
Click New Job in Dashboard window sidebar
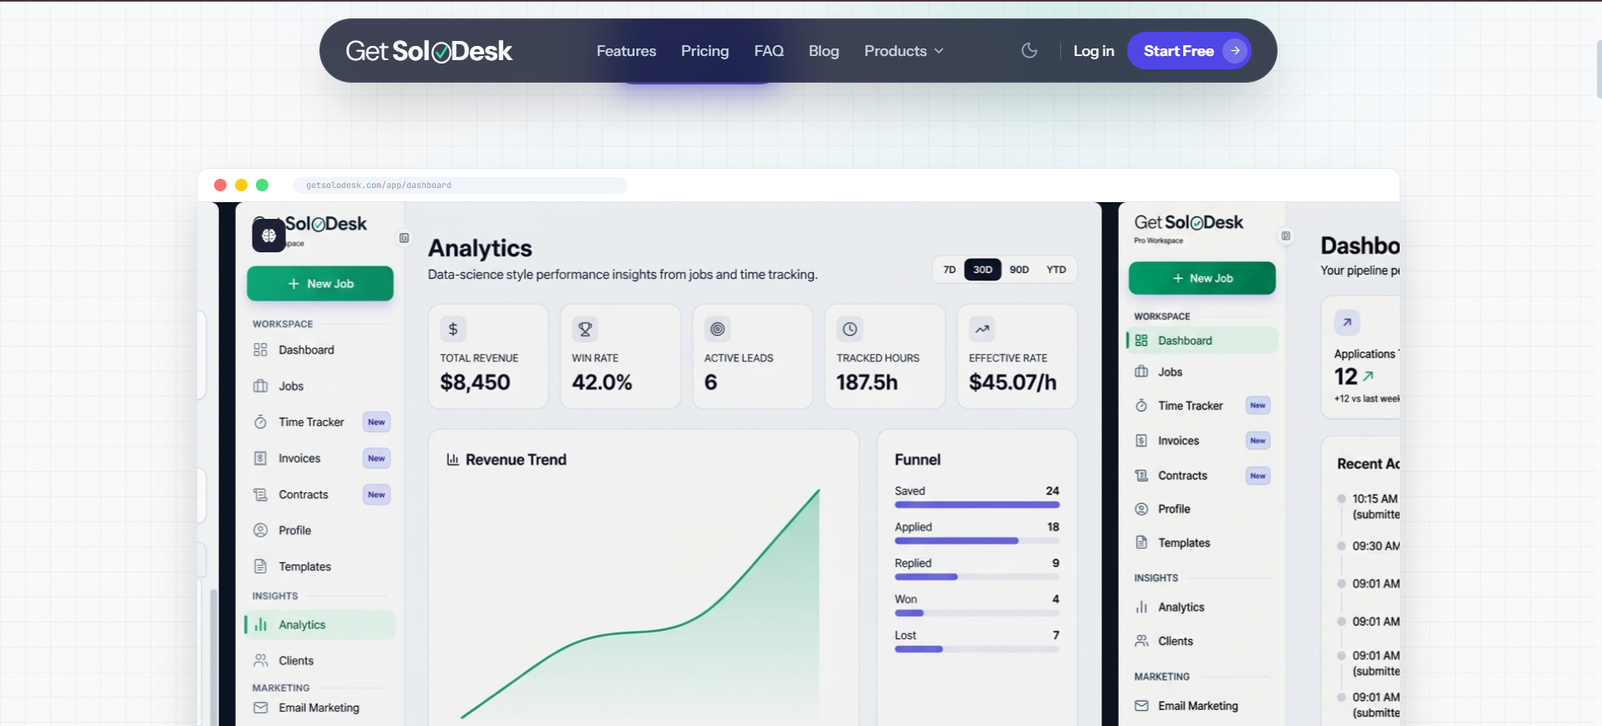(1201, 278)
